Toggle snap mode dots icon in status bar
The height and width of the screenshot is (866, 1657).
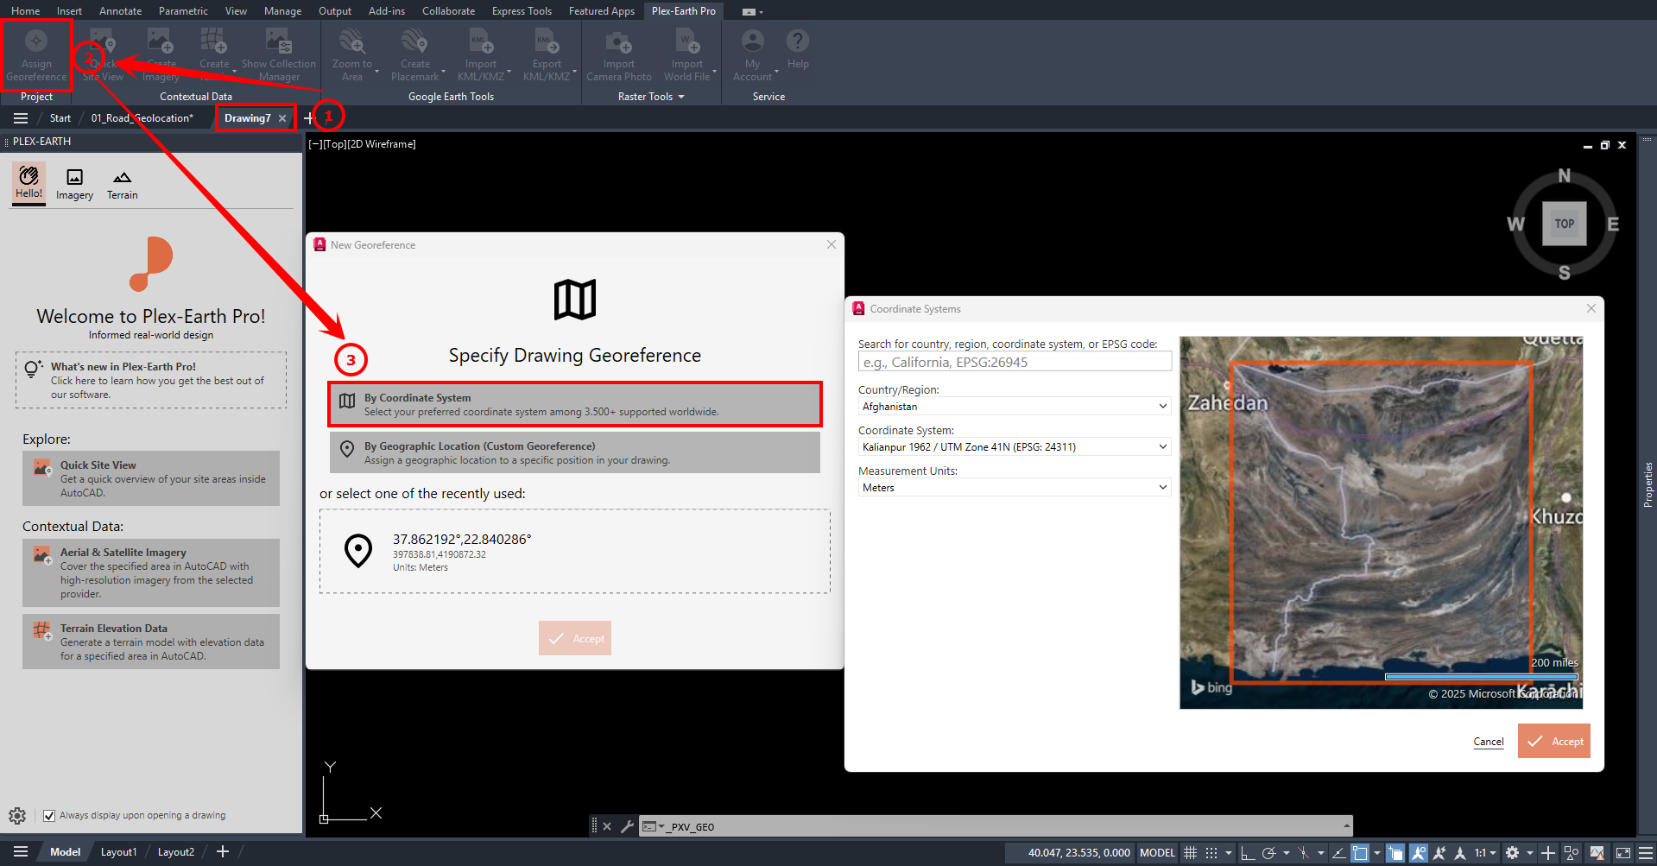pos(1211,852)
